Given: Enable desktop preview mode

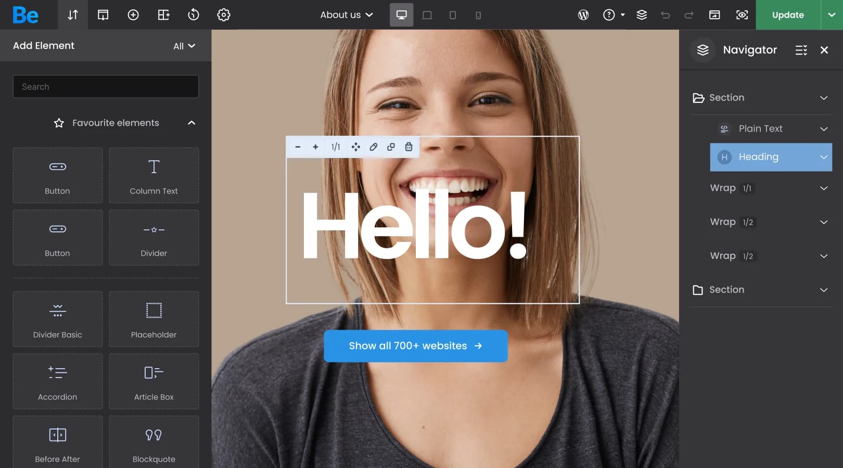Looking at the screenshot, I should 401,15.
